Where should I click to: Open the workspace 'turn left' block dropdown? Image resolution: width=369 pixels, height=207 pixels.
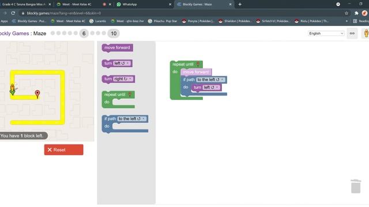click(212, 87)
